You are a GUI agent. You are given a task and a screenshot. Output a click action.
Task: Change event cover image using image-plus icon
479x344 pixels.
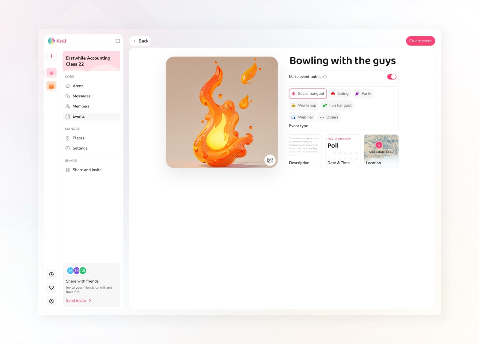(x=270, y=160)
